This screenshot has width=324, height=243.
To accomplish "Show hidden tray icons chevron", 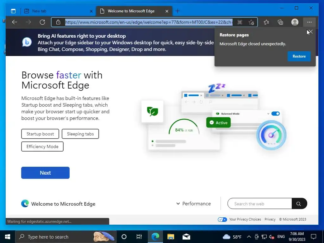I will [249, 237].
